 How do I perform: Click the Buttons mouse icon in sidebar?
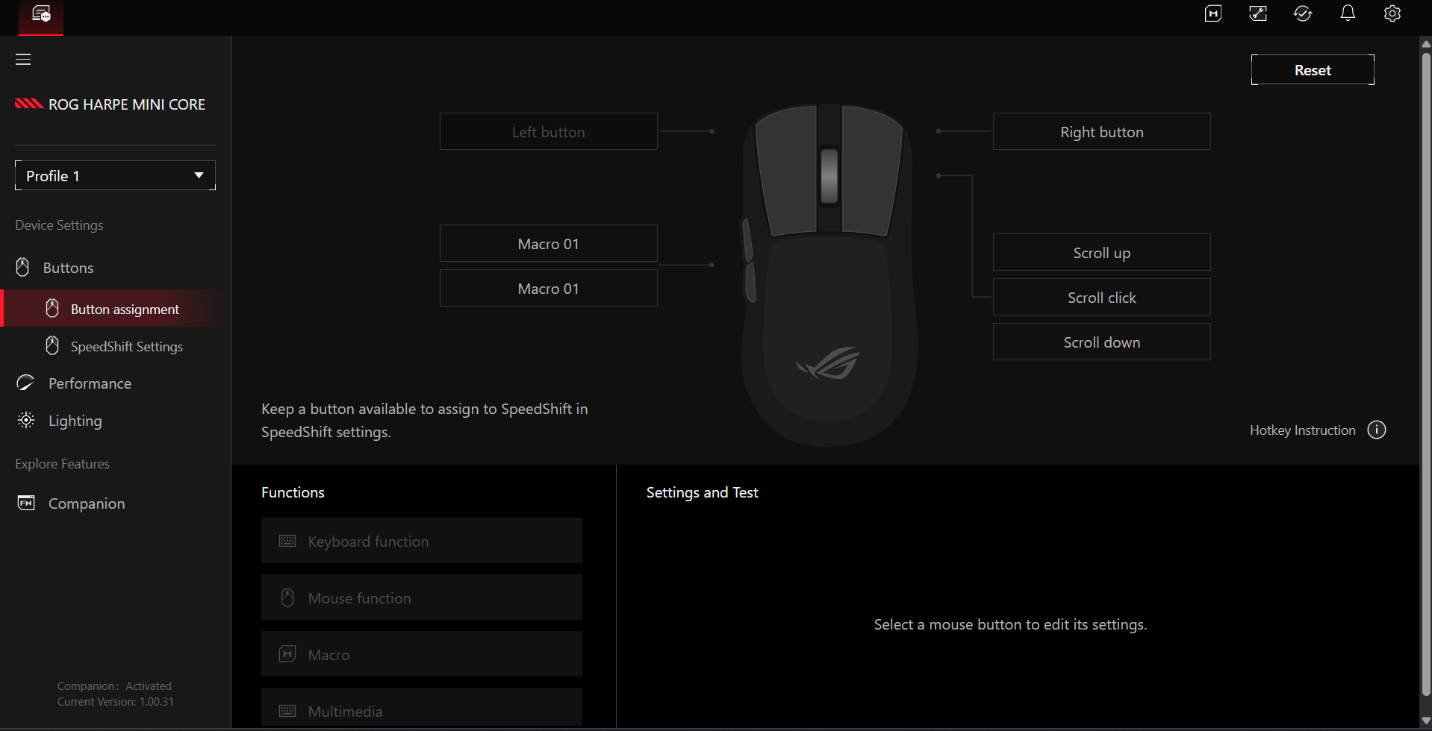coord(23,267)
